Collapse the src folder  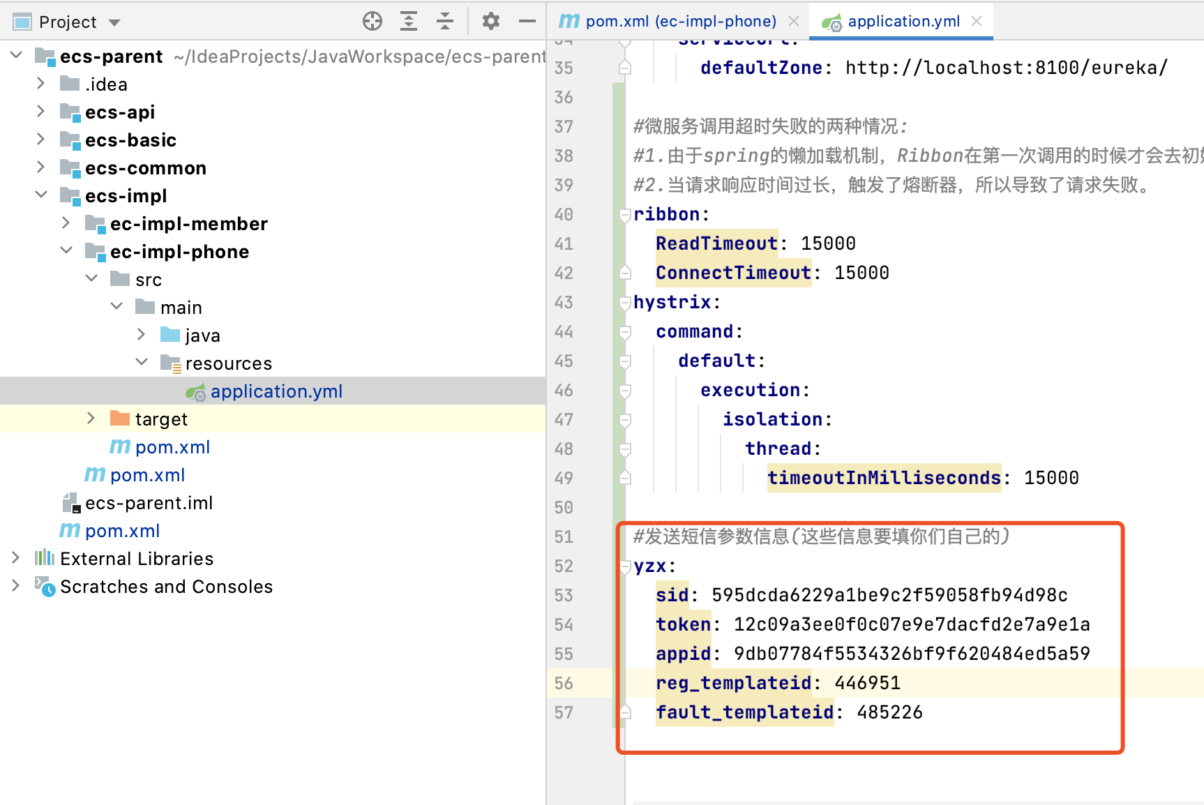point(91,278)
